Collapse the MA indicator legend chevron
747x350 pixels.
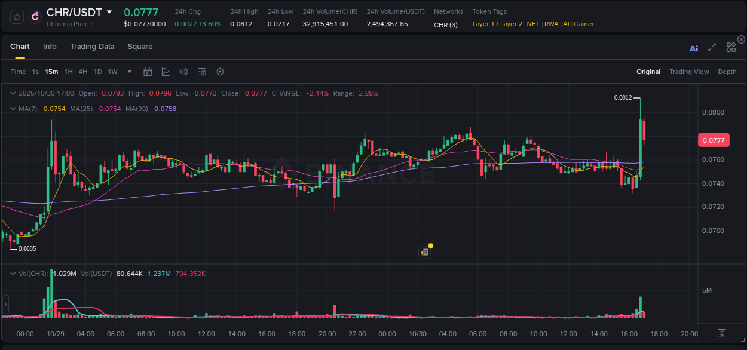click(x=13, y=109)
